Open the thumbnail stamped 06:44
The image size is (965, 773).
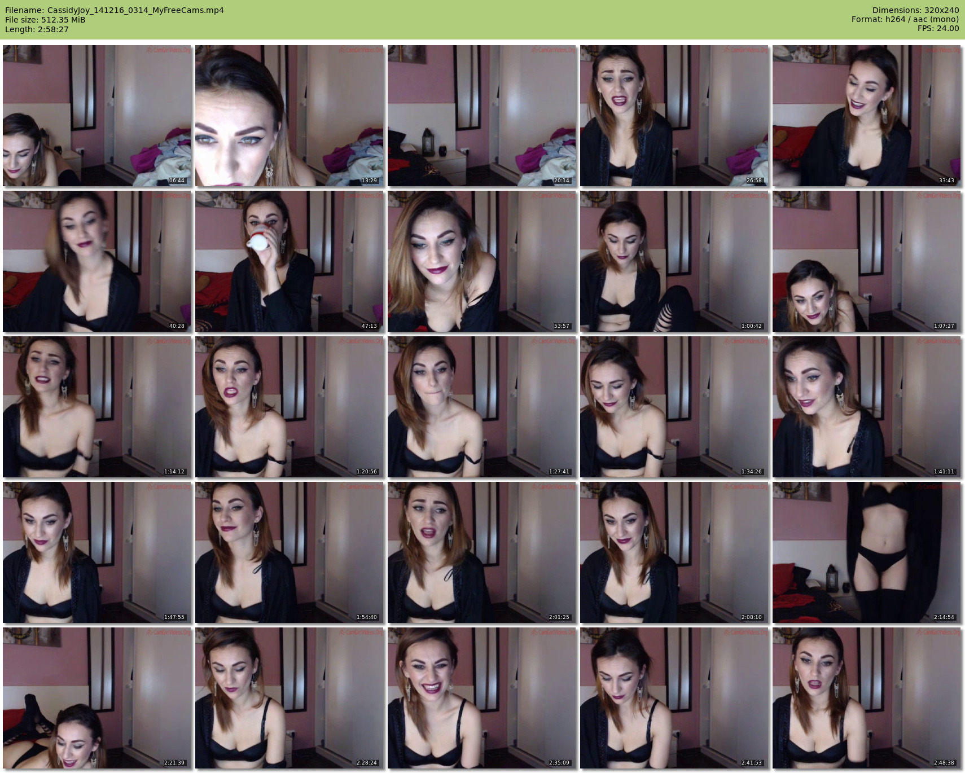[x=97, y=116]
